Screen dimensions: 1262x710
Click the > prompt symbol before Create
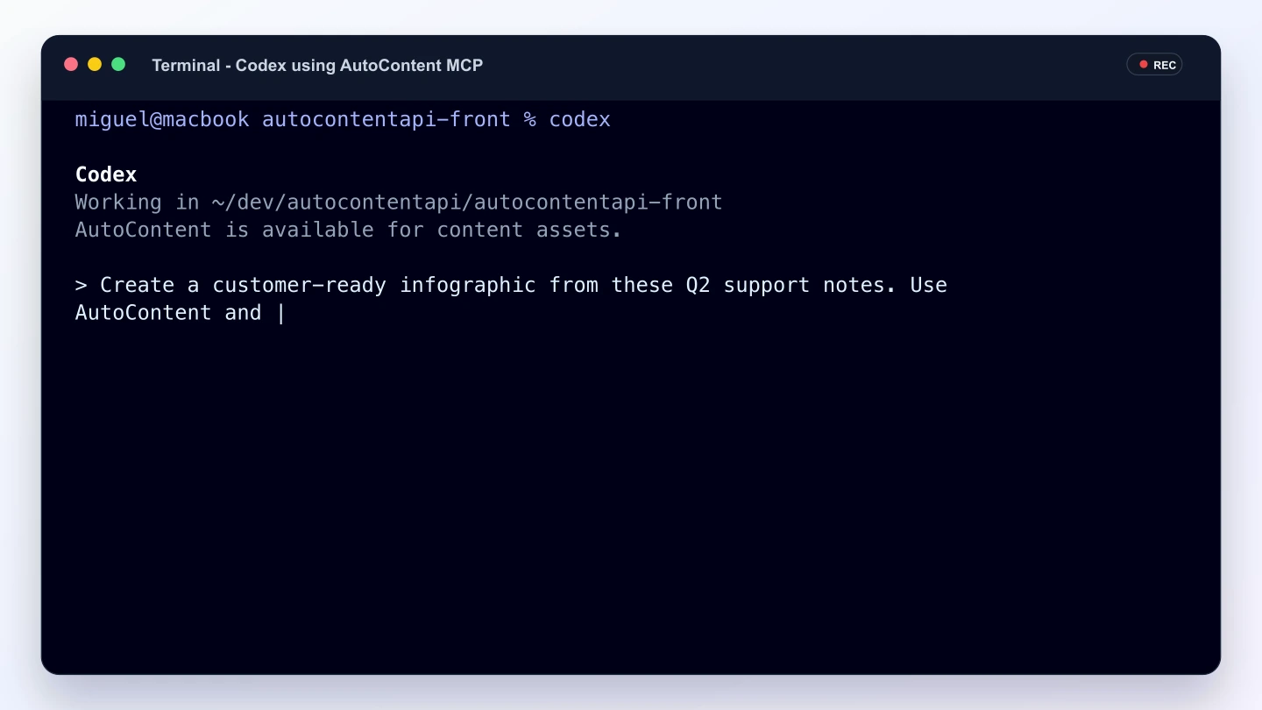point(82,285)
